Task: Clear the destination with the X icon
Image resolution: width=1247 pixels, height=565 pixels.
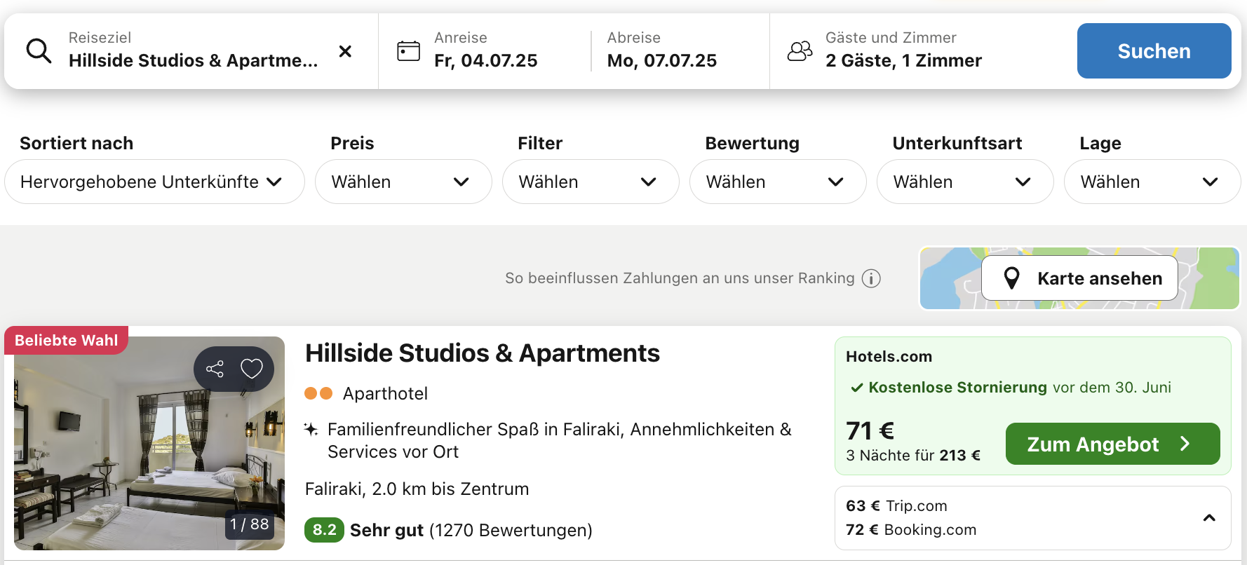Action: [x=345, y=51]
